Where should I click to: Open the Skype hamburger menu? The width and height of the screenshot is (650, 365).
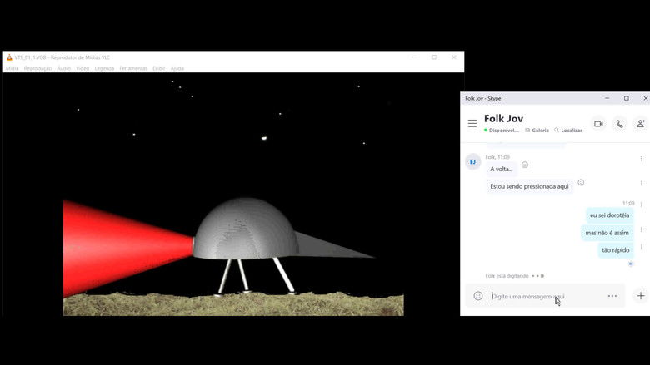coord(472,124)
